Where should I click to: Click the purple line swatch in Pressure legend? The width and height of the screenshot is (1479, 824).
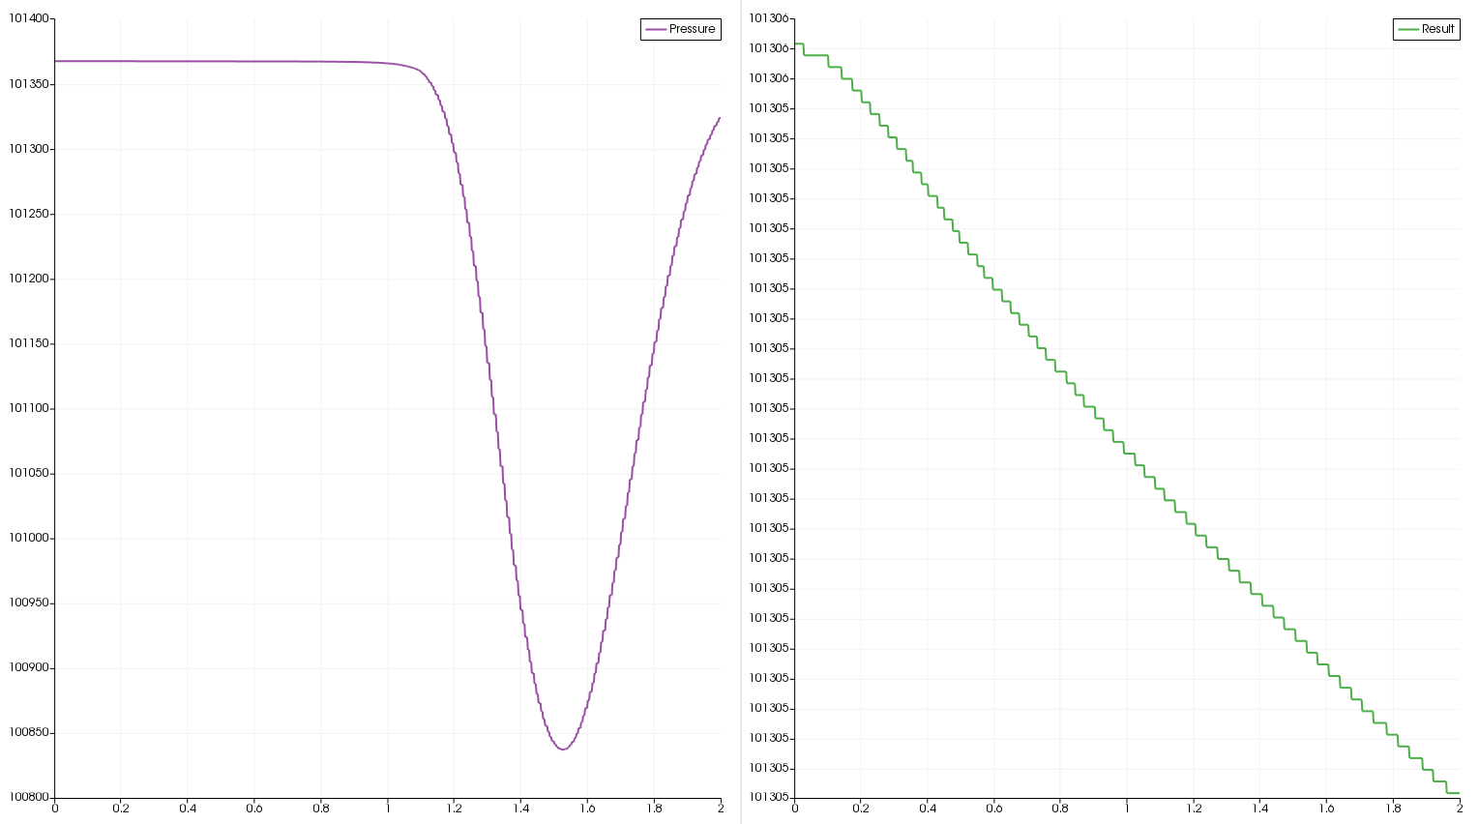click(x=656, y=29)
